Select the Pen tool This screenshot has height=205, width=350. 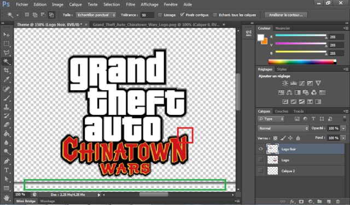tap(7, 161)
